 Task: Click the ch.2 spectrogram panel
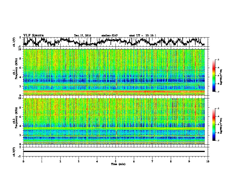(114, 121)
